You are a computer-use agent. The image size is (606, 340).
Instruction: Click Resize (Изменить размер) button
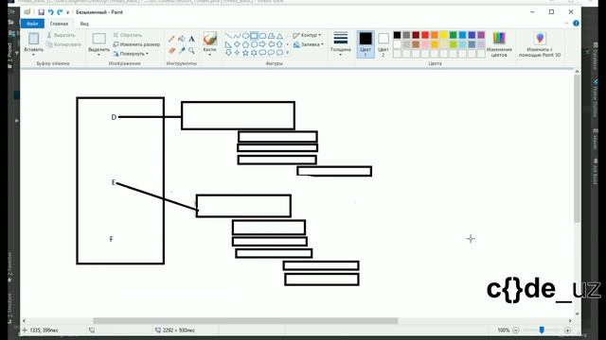coord(136,44)
